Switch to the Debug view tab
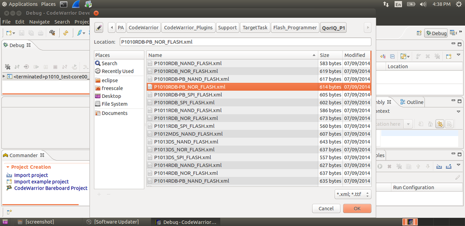The width and height of the screenshot is (465, 226). coord(17,46)
